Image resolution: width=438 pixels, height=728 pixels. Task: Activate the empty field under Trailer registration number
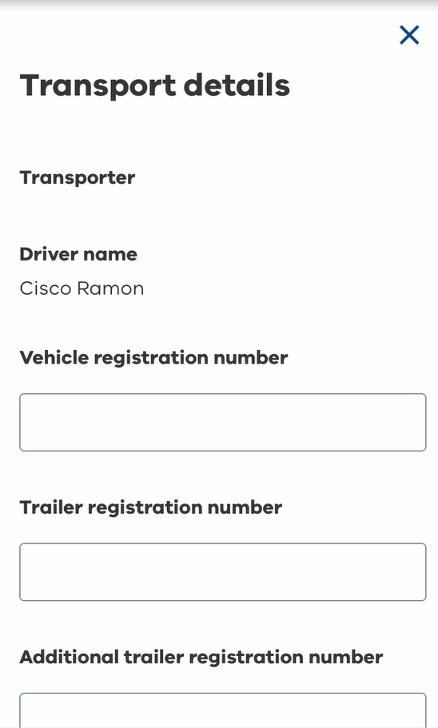click(222, 571)
